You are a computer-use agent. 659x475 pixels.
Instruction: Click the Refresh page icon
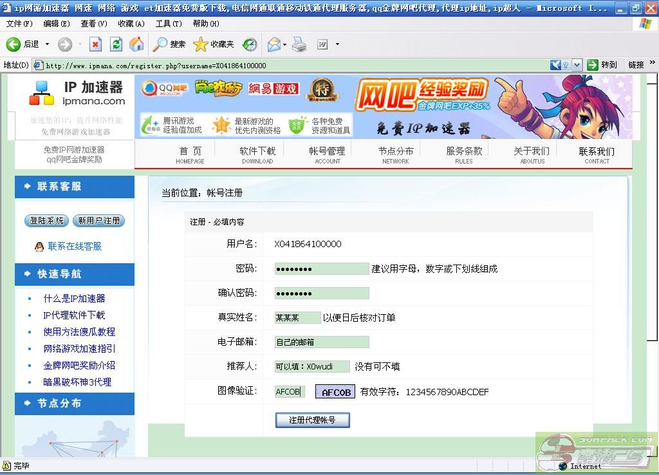click(x=116, y=44)
